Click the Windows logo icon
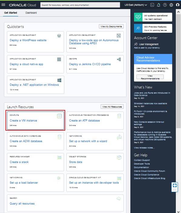Screen dimensions: 181x213 point(59,80)
